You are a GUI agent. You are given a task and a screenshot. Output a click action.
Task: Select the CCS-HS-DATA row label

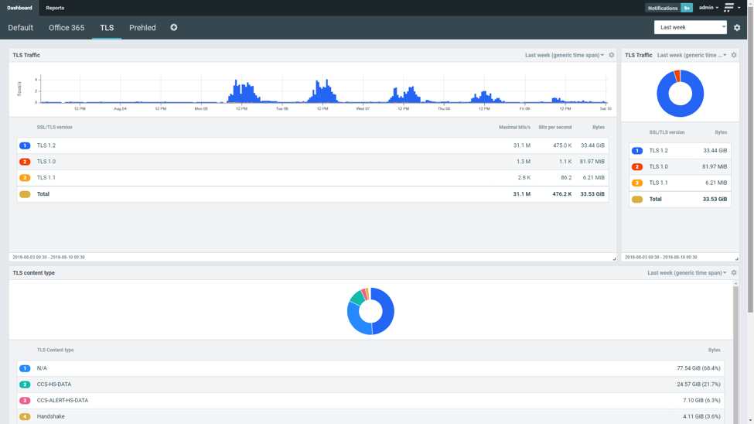[x=54, y=385]
